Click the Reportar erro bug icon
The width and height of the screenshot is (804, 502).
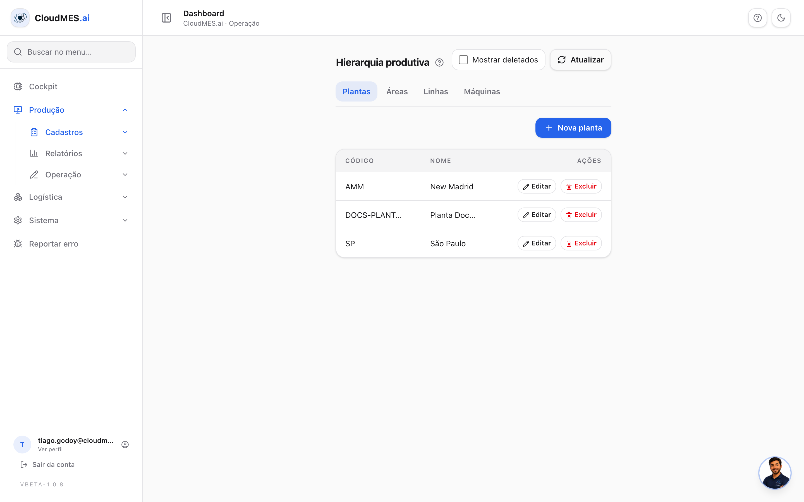18,244
